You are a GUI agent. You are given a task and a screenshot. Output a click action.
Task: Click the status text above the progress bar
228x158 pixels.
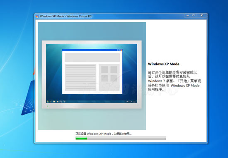104,134
